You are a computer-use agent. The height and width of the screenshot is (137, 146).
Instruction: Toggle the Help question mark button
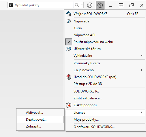pos(100,5)
